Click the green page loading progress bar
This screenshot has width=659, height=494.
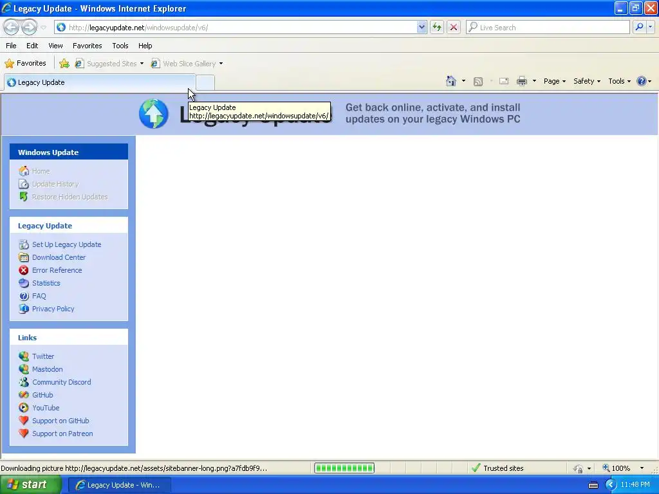point(344,468)
